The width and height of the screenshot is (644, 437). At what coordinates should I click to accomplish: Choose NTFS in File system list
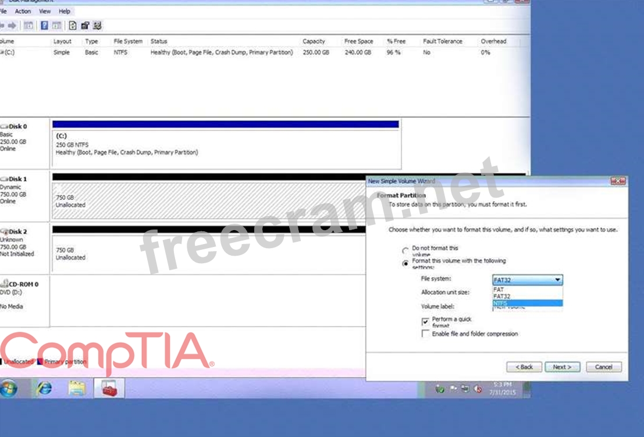click(x=527, y=303)
